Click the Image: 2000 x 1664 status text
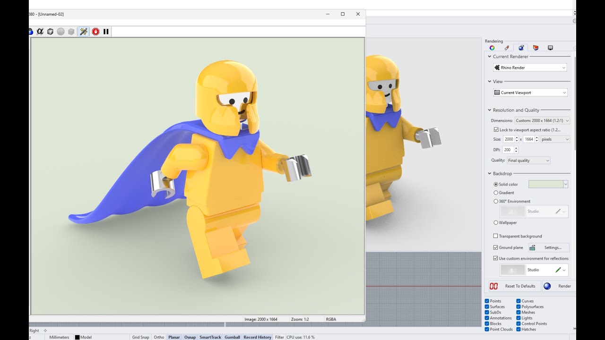Viewport: 605px width, 340px height. coord(261,319)
